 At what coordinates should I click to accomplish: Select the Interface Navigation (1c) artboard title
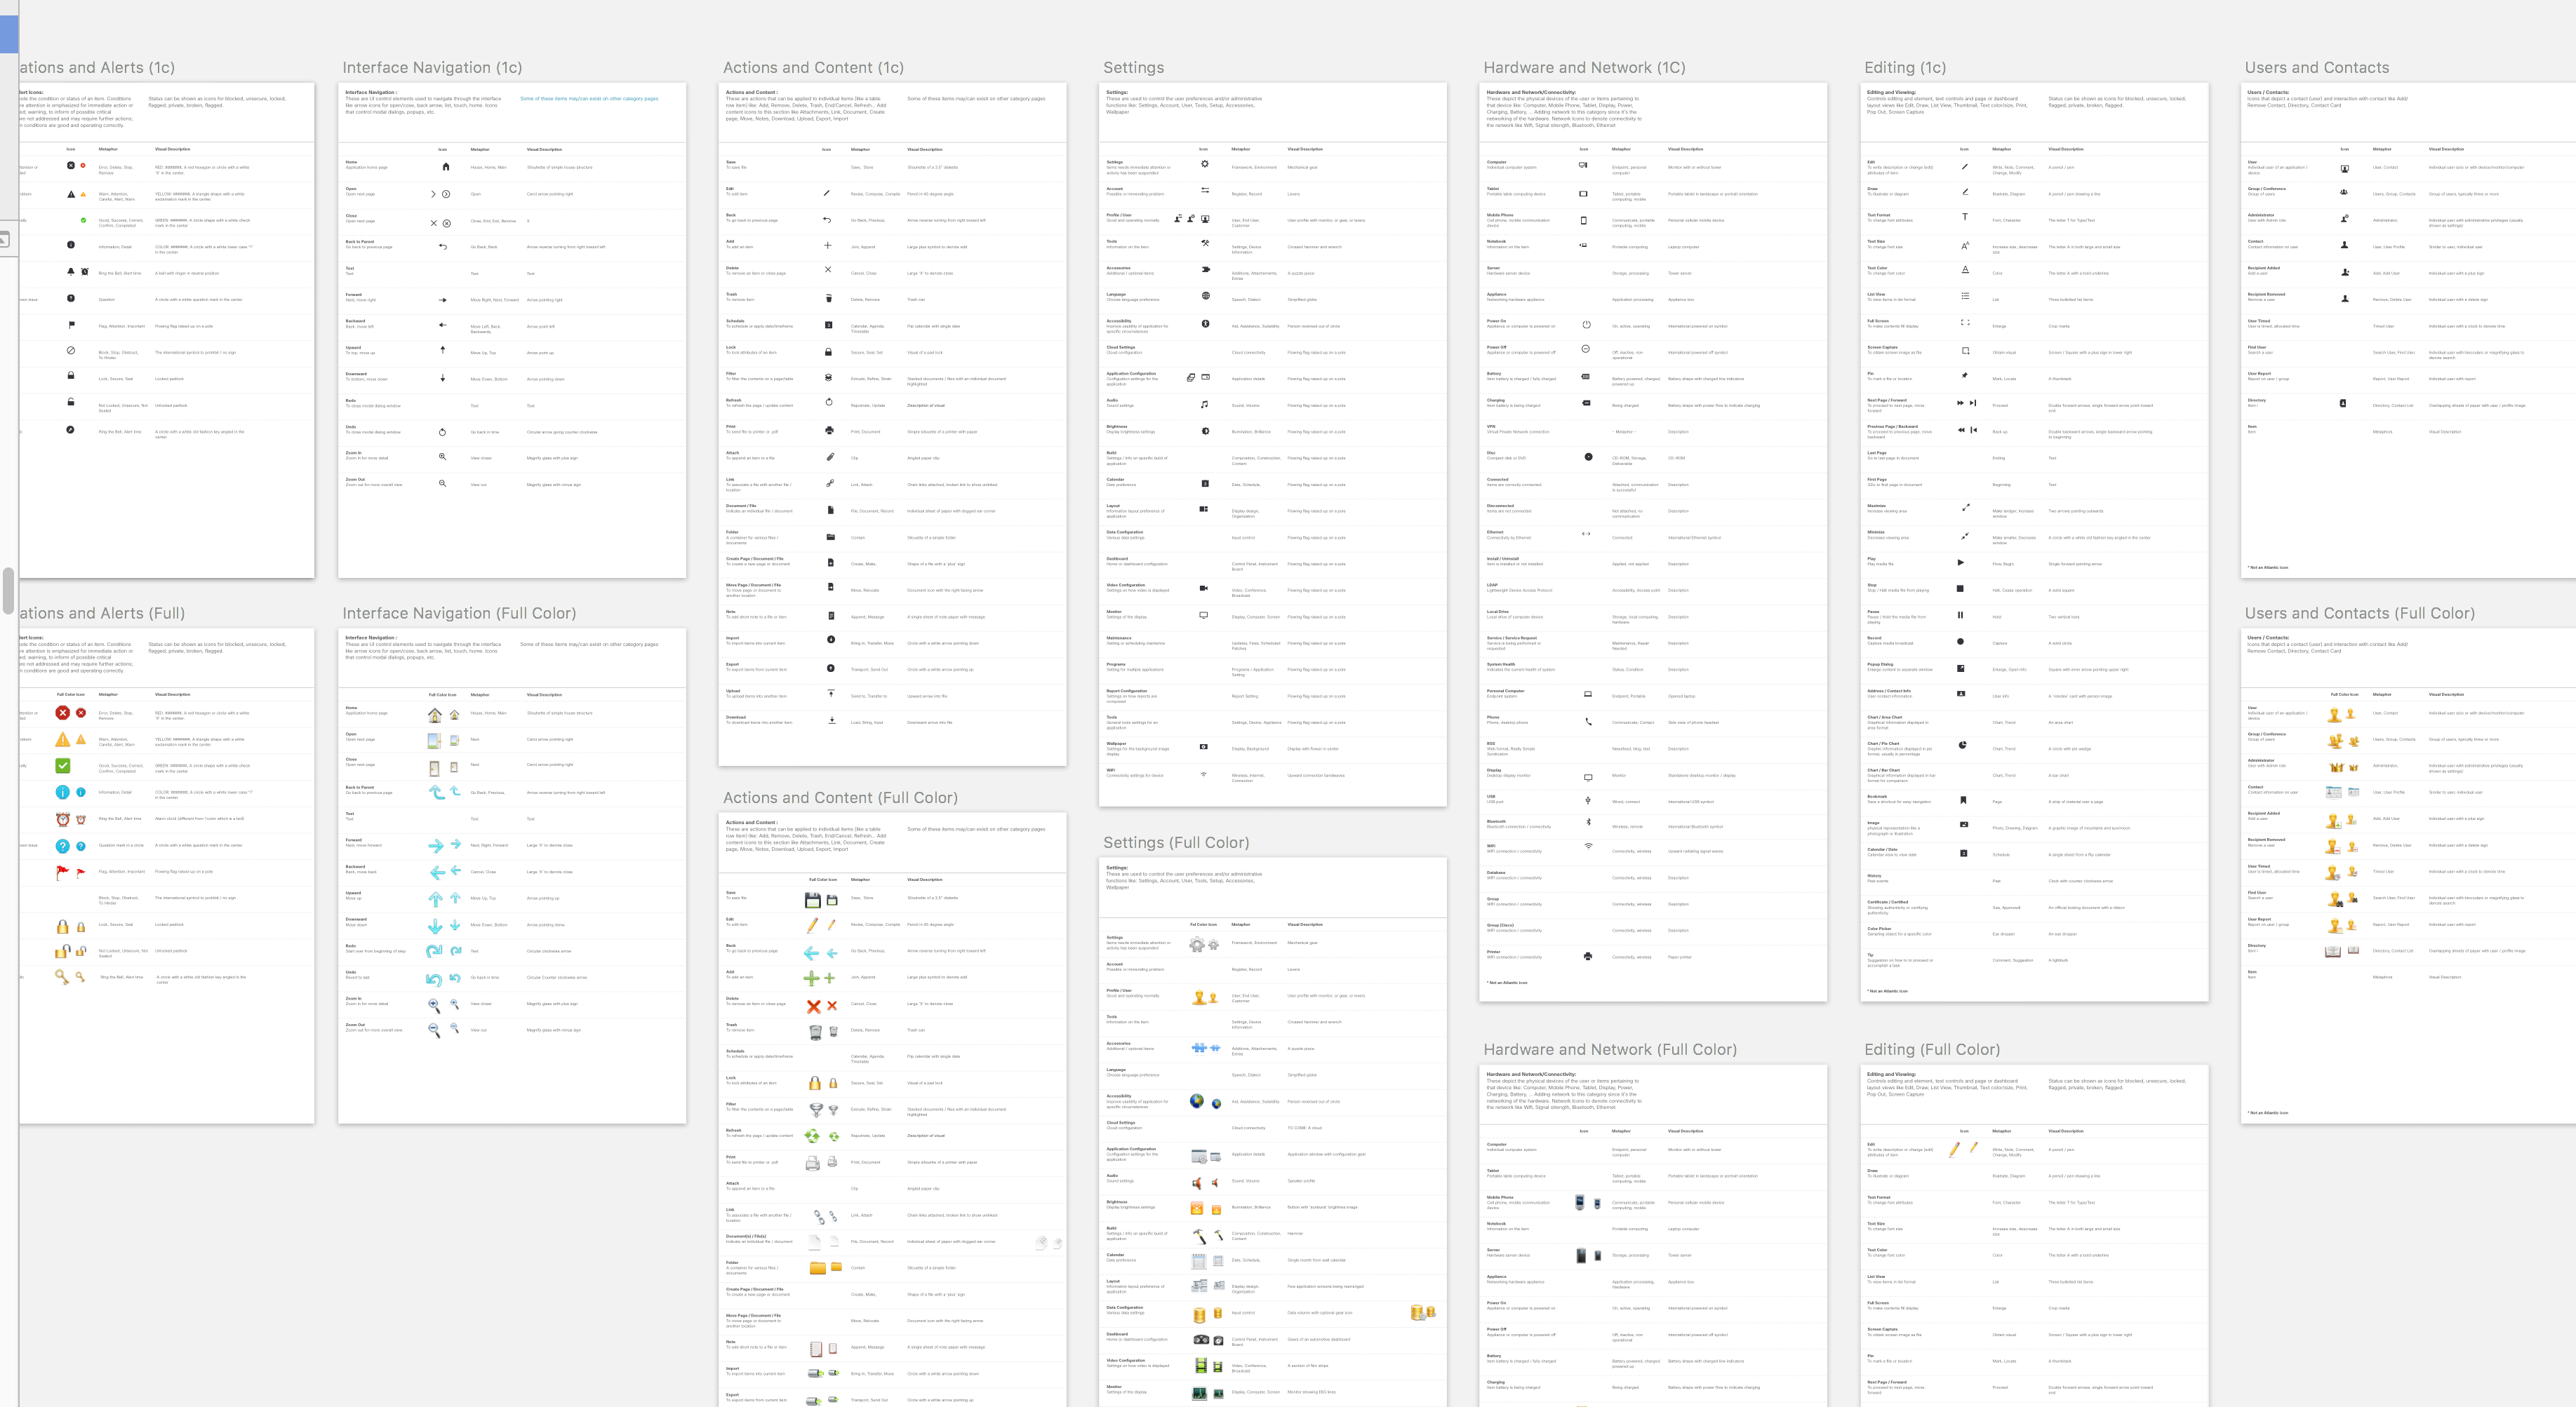point(432,68)
